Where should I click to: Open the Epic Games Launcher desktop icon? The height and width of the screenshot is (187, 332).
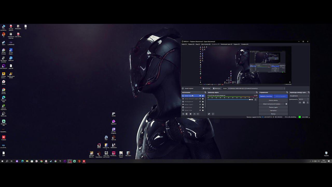4,59
